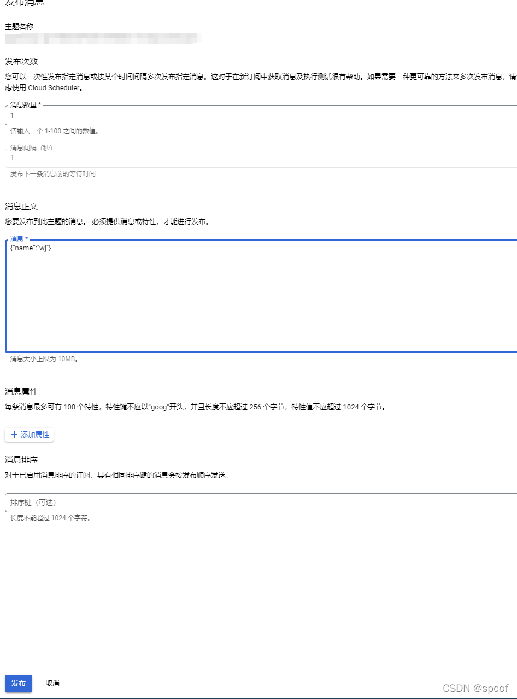
Task: Click the disabled 消息间隔（秒） field
Action: [x=261, y=158]
